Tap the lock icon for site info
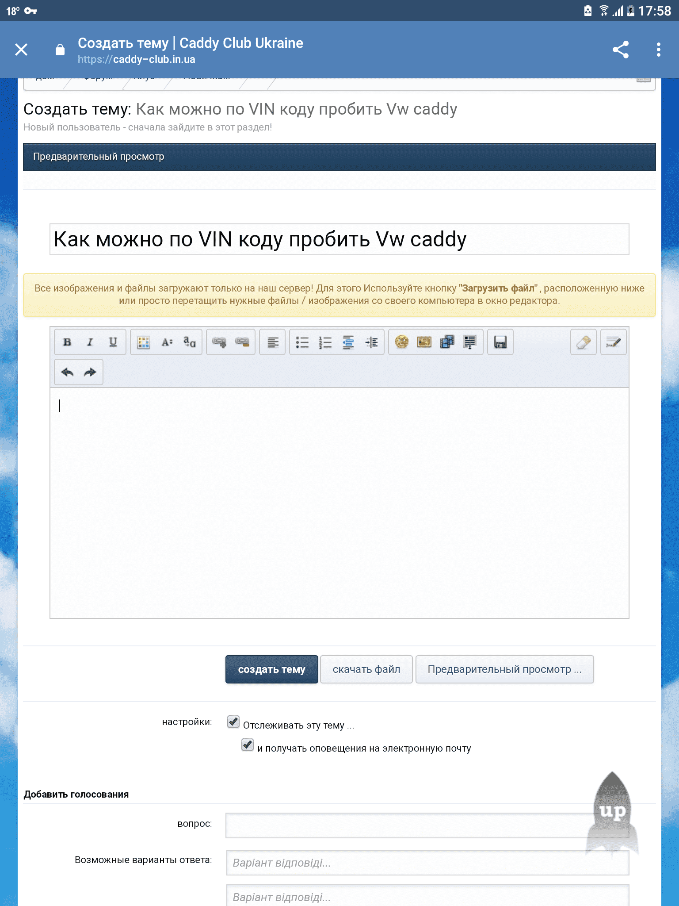679x906 pixels. pyautogui.click(x=60, y=50)
